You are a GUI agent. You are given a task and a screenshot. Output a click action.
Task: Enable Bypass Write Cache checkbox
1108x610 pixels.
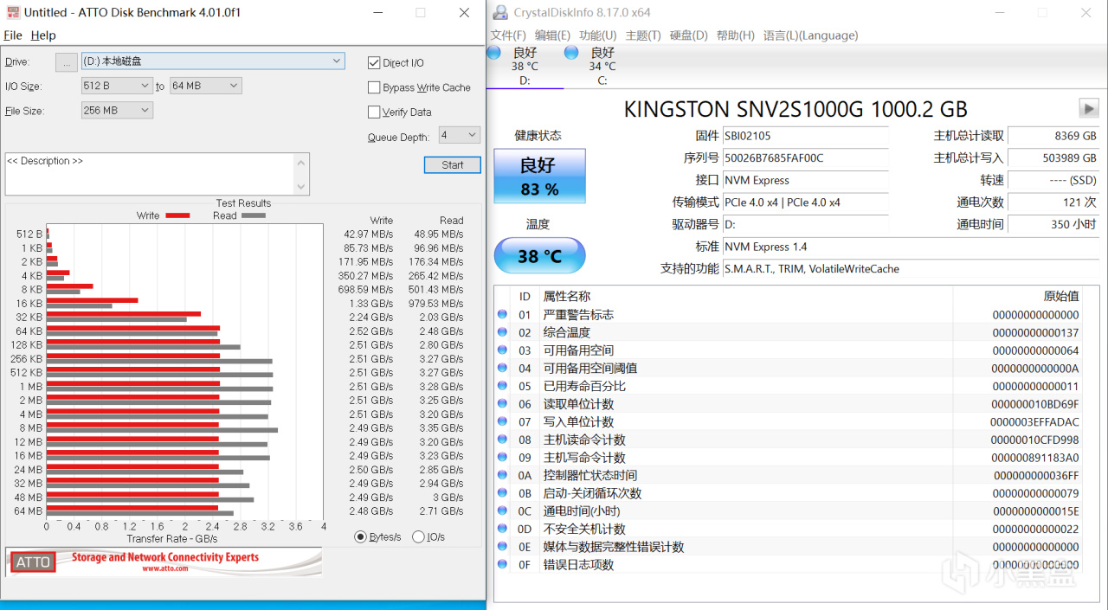pyautogui.click(x=374, y=87)
